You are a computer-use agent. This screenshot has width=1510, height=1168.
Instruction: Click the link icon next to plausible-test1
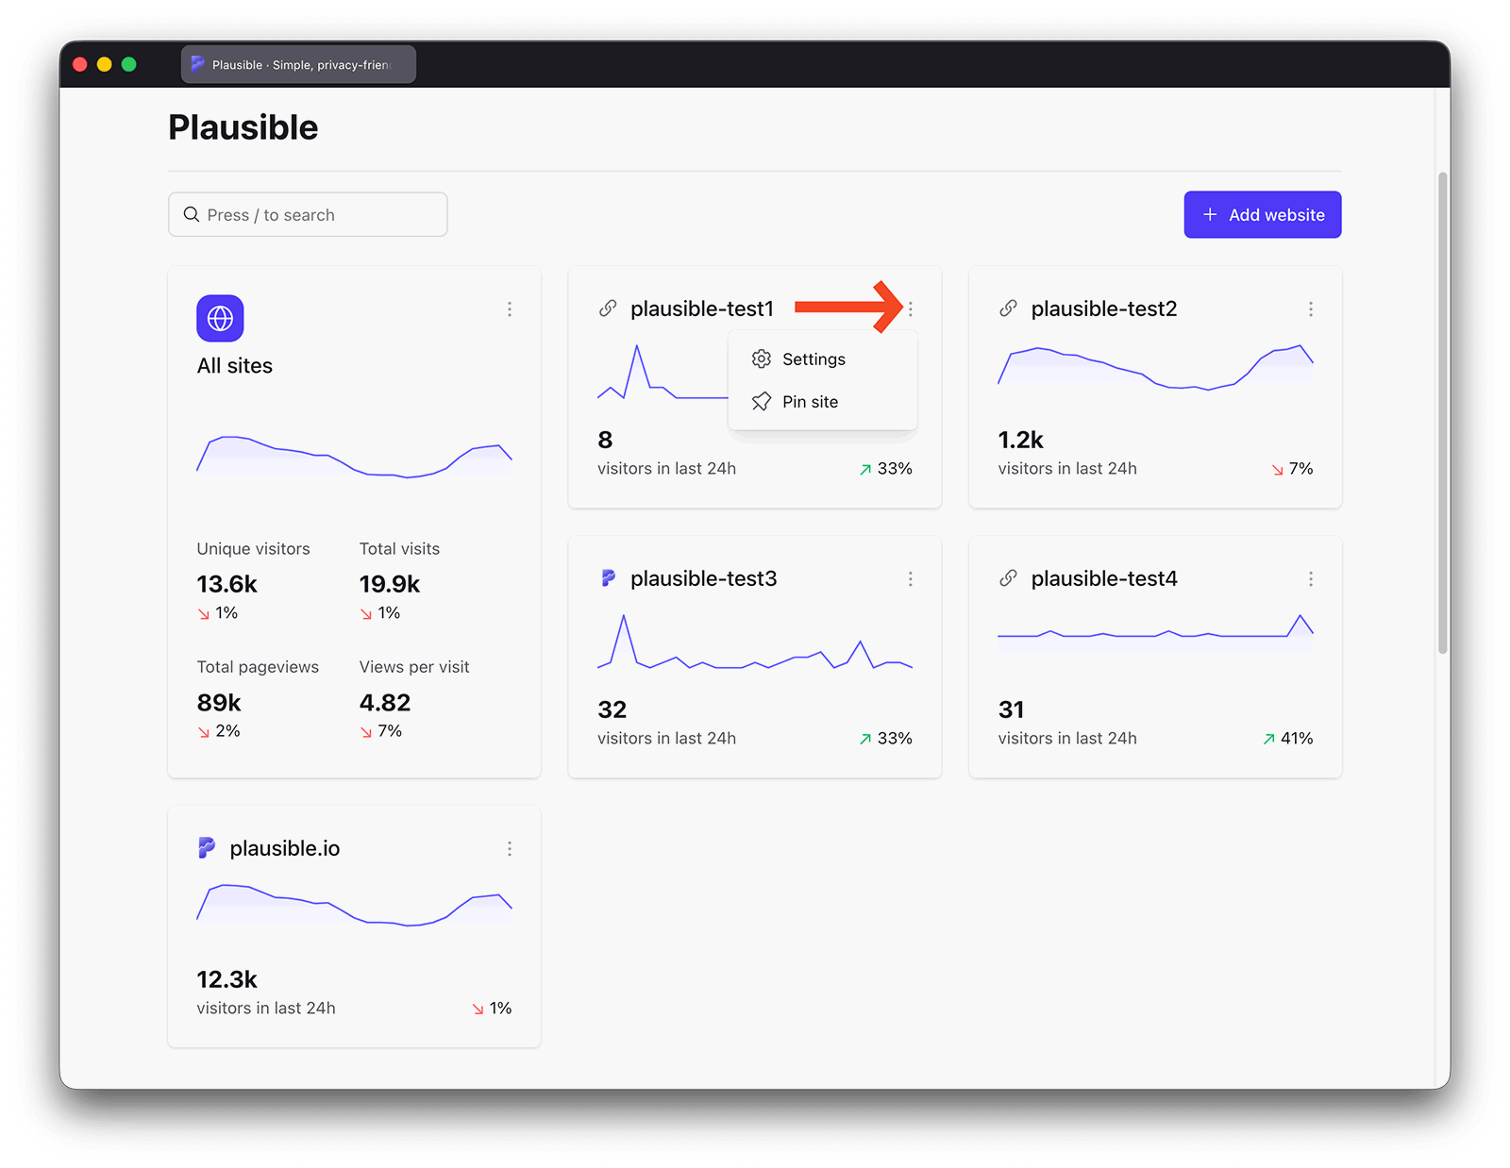[607, 308]
